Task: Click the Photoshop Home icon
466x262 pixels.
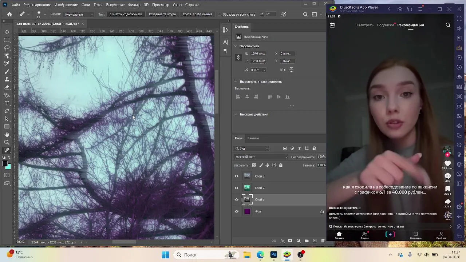Action: click(9, 14)
